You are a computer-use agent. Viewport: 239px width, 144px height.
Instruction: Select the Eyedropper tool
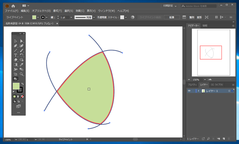(x=22, y=65)
